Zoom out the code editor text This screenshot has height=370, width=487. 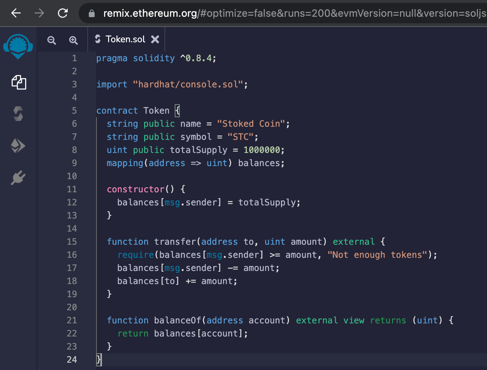(51, 40)
